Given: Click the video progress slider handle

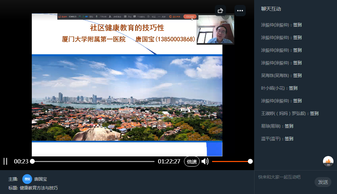Looking at the screenshot, I should click(x=32, y=161).
